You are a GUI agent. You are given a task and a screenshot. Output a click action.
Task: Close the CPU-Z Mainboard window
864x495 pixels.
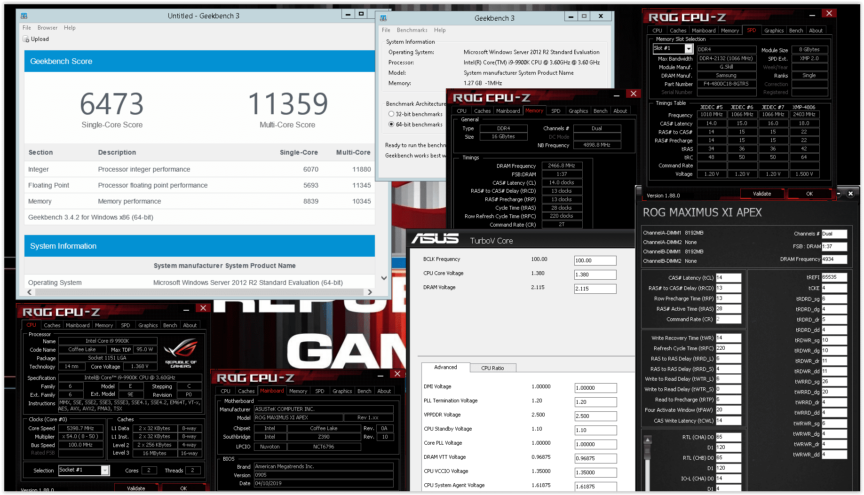click(x=397, y=374)
